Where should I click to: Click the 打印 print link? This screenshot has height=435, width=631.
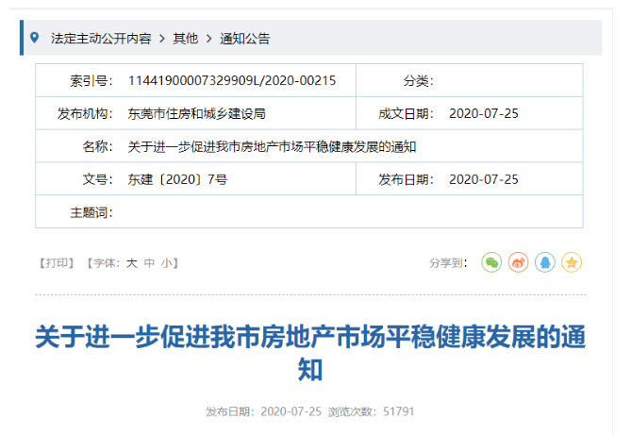coord(57,263)
